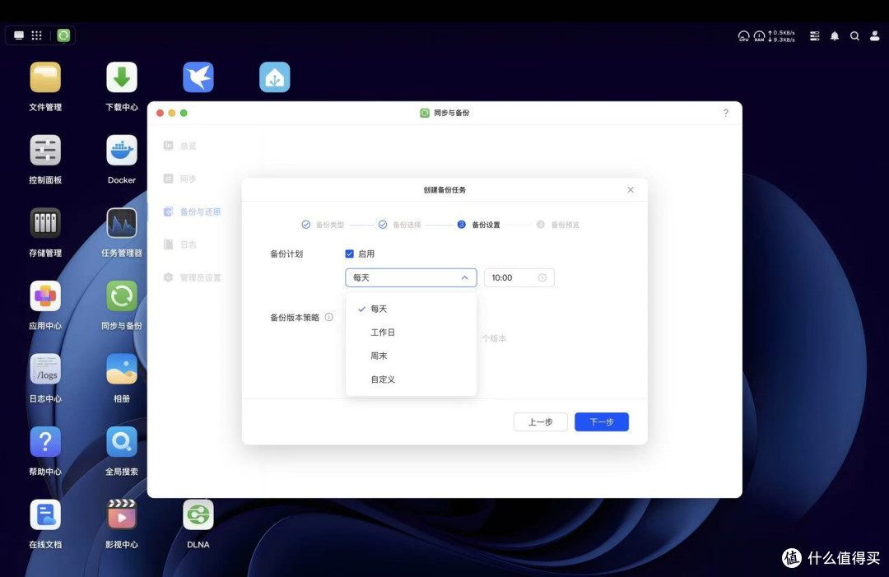Open the 下载中心 desktop app
889x577 pixels.
[121, 77]
